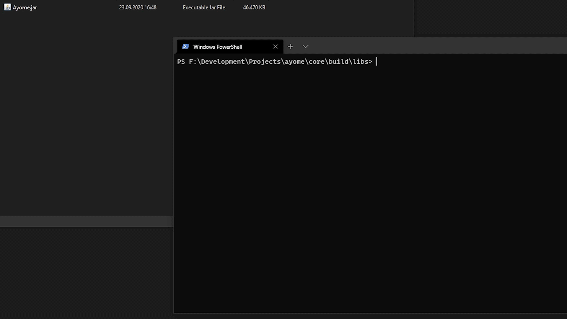This screenshot has height=319, width=567.
Task: Click the 46.470 KB size cell
Action: tap(254, 8)
